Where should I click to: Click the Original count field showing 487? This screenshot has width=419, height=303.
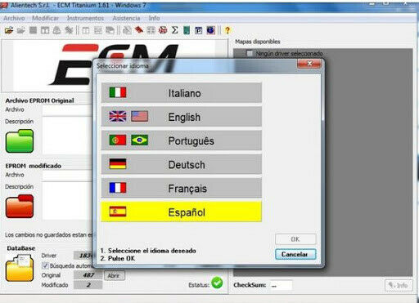[x=88, y=275]
